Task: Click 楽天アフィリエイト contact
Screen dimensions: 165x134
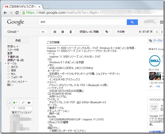Action: 22,113
